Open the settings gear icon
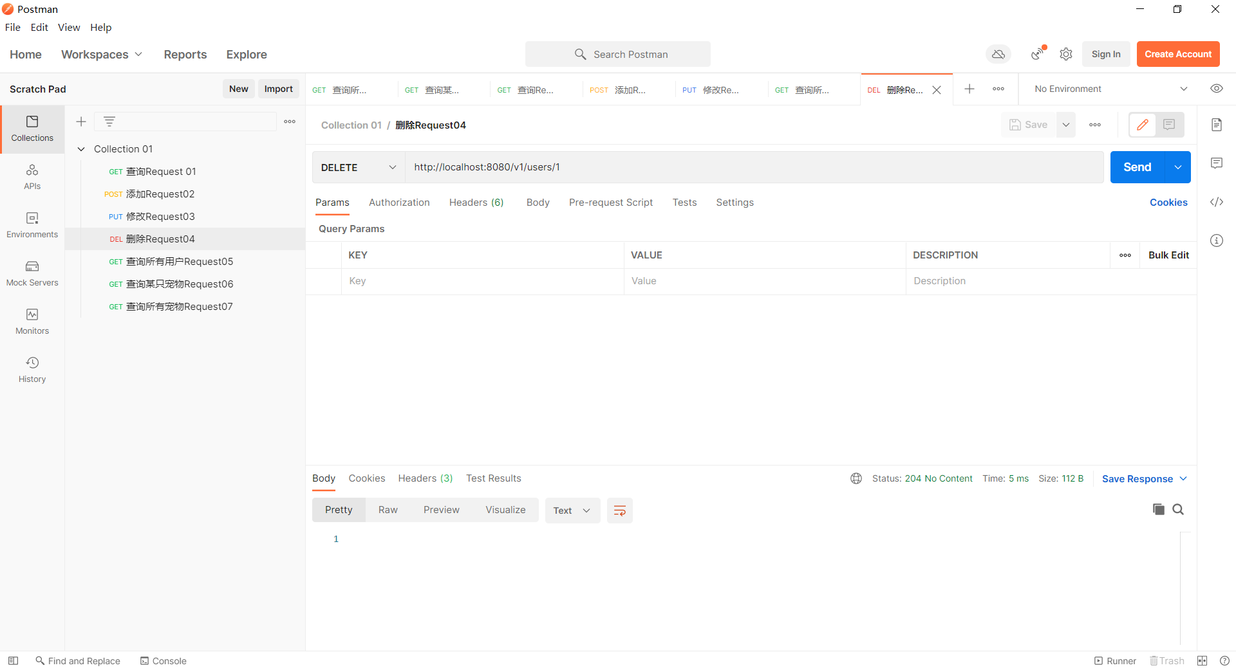Screen dimensions: 1236x670 click(1066, 54)
